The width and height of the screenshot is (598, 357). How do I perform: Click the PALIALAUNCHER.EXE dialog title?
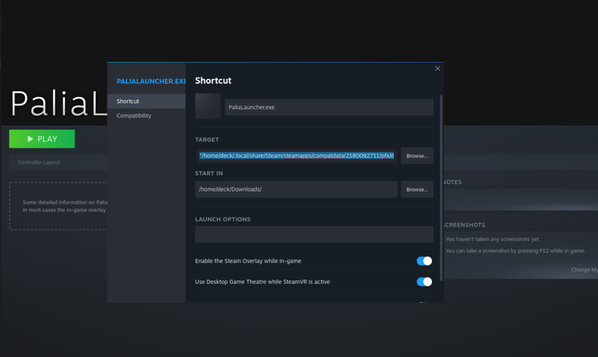[x=151, y=81]
